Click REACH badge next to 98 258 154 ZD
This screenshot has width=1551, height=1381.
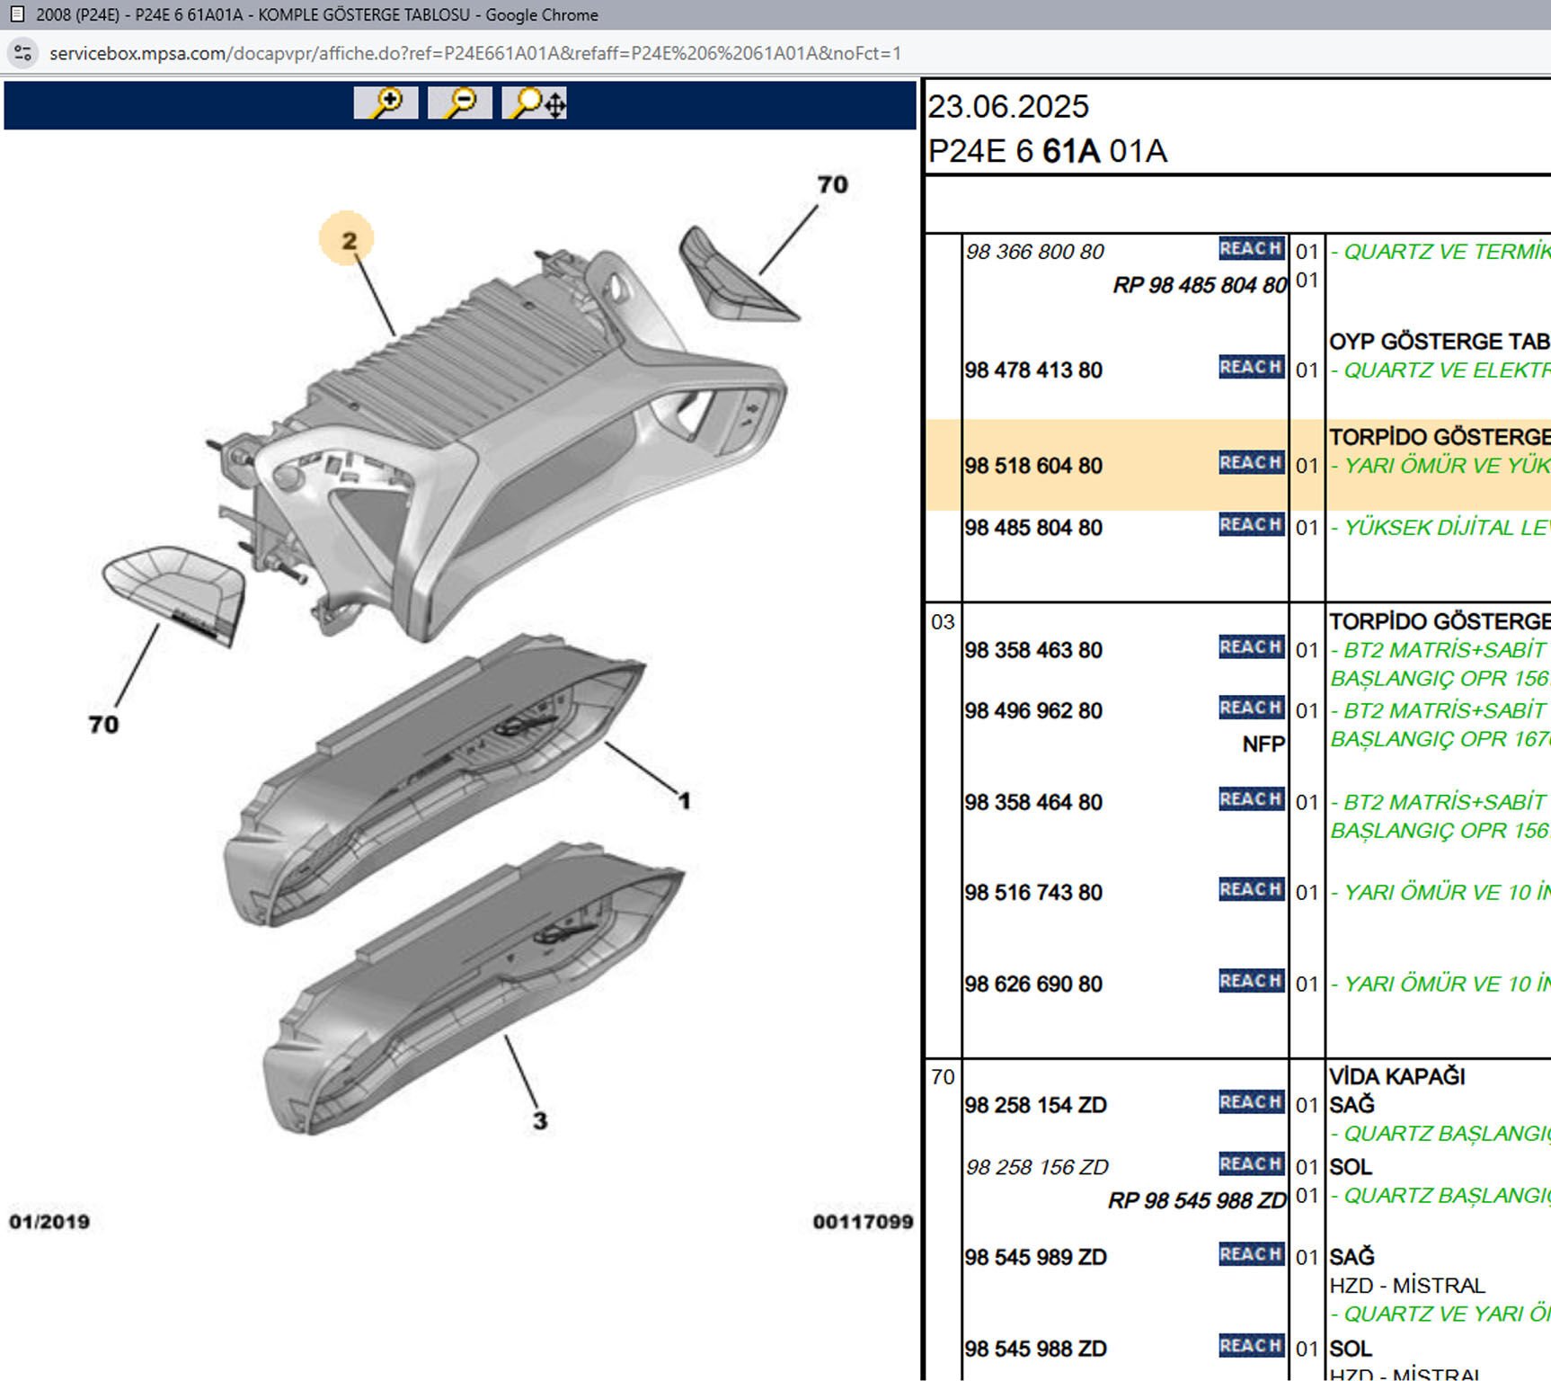(1251, 1102)
